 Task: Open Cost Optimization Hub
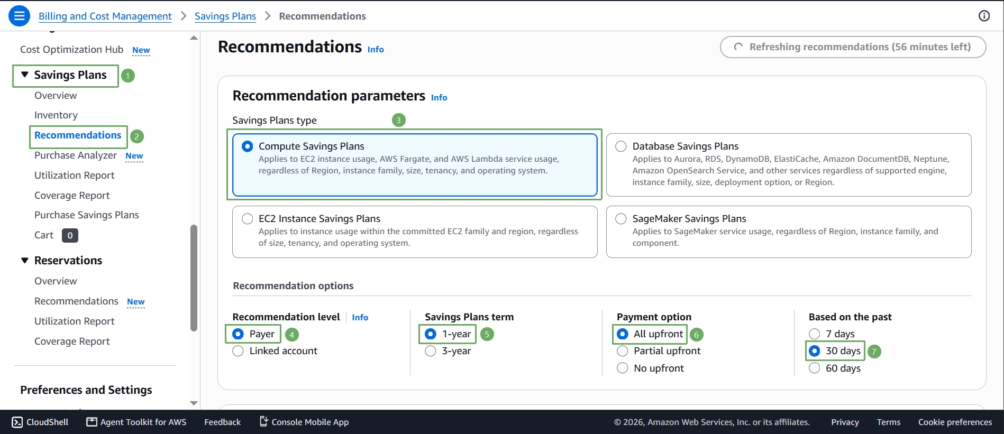[72, 50]
